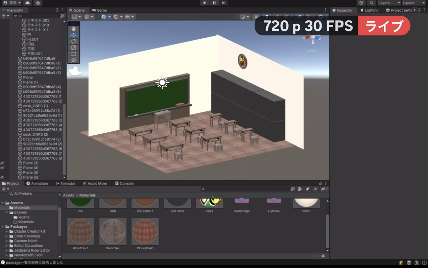This screenshot has width=428, height=268.
Task: Click the Search by Type icon
Action: (x=300, y=189)
